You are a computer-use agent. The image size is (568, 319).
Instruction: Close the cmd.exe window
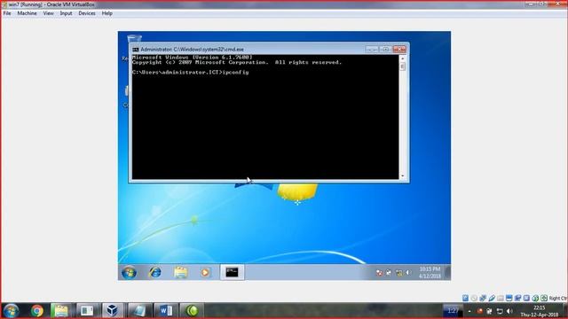point(399,50)
